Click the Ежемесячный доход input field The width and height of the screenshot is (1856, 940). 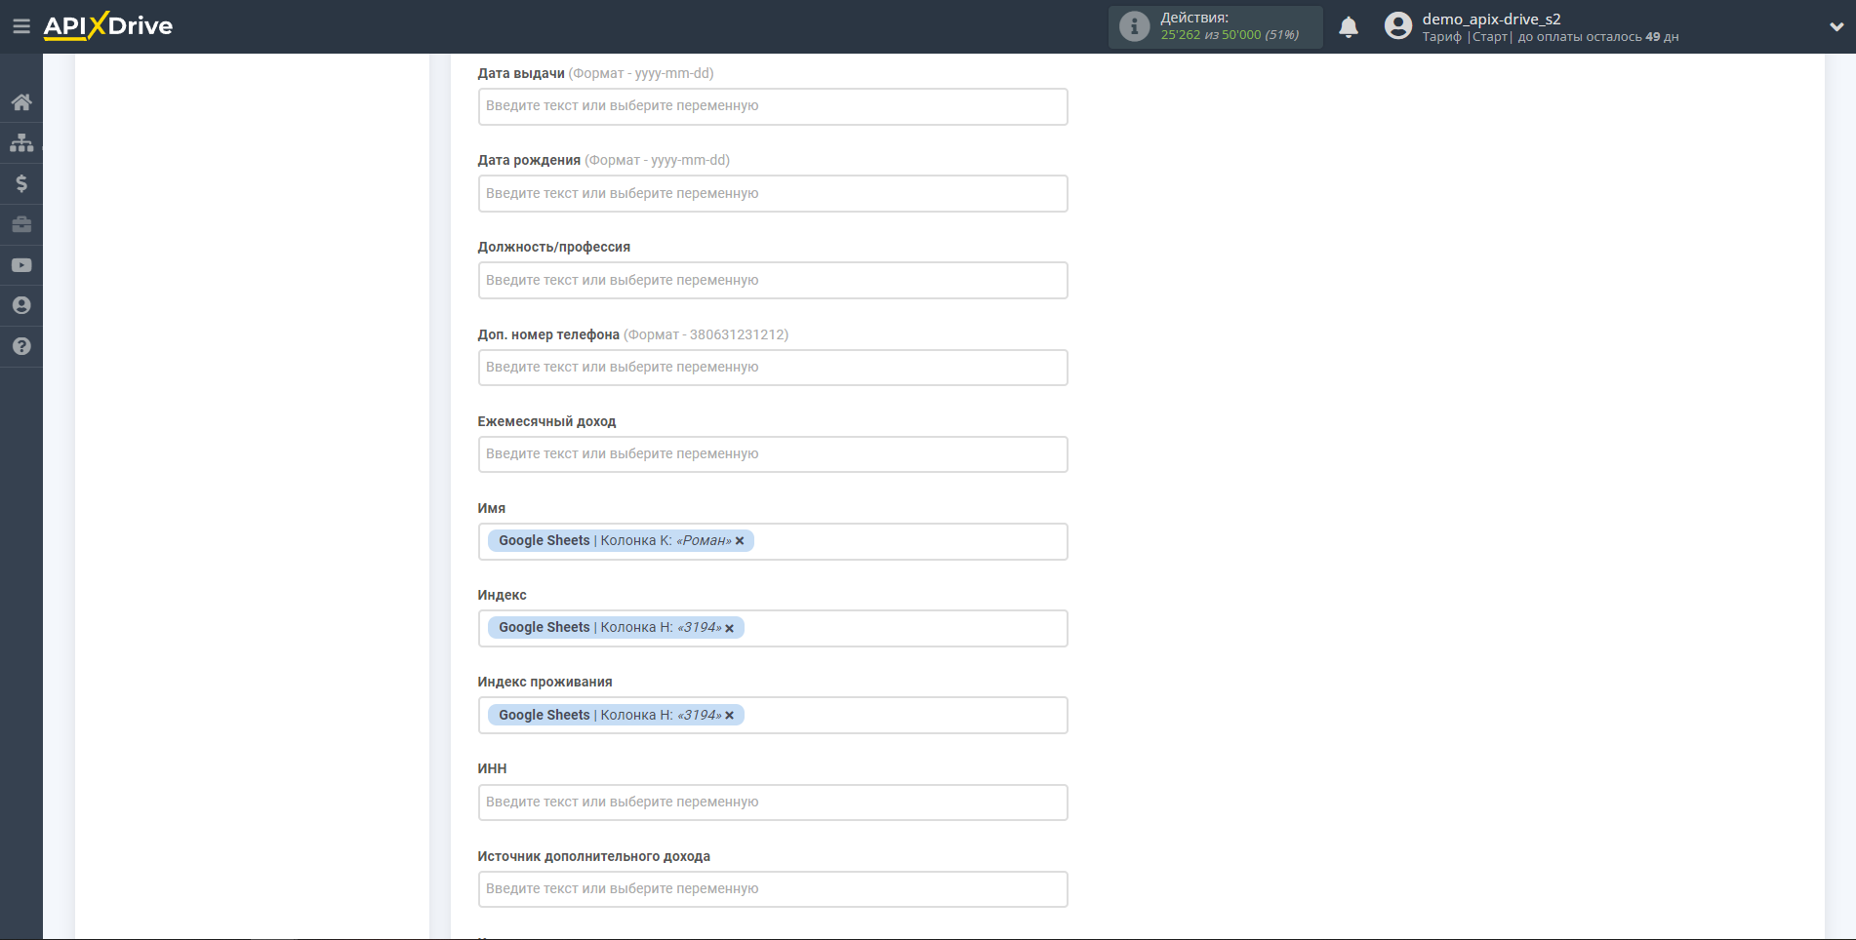[x=773, y=454]
